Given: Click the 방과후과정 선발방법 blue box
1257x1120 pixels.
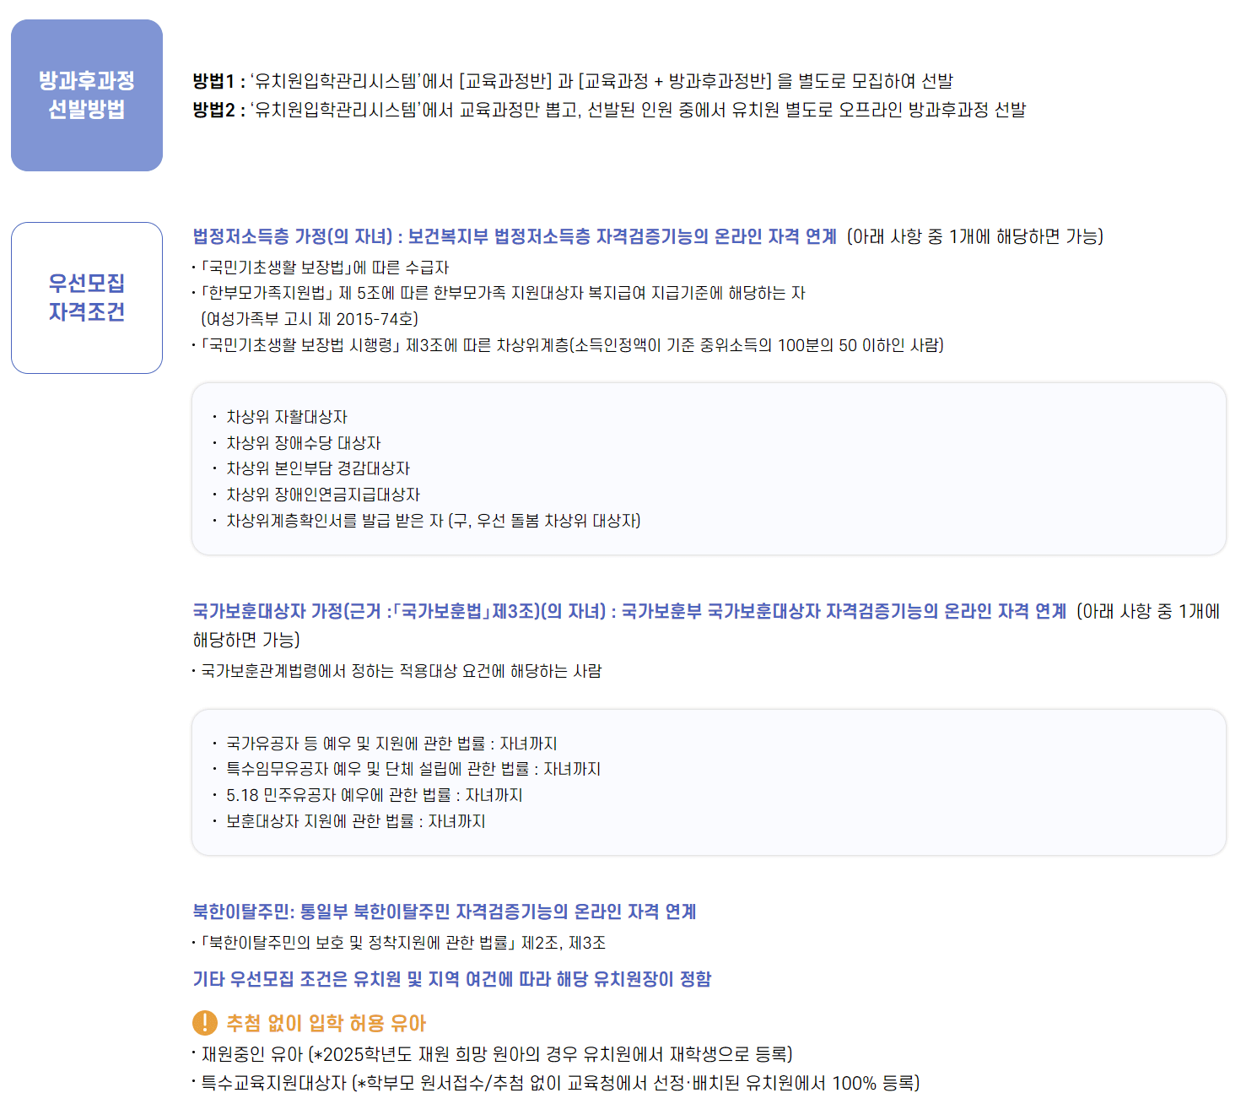Looking at the screenshot, I should pos(87,95).
